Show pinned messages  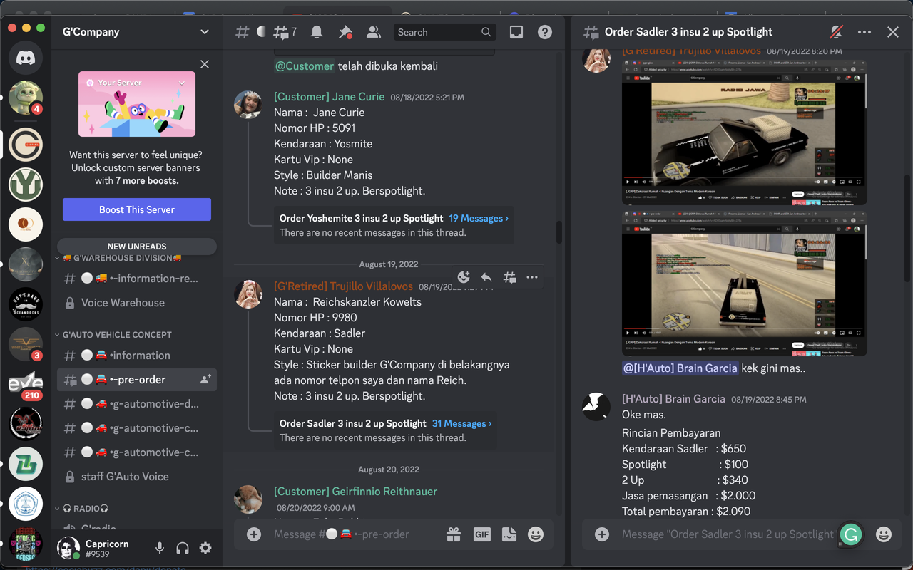click(x=345, y=32)
